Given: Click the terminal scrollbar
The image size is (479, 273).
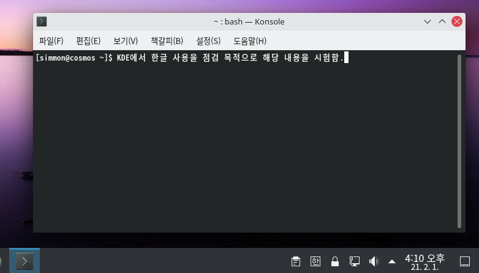Looking at the screenshot, I should coord(459,141).
